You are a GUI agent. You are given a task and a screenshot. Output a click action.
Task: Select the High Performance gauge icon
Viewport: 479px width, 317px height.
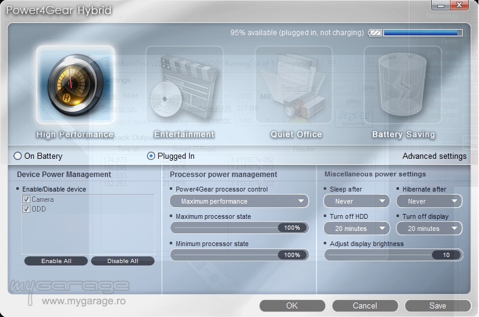(75, 85)
